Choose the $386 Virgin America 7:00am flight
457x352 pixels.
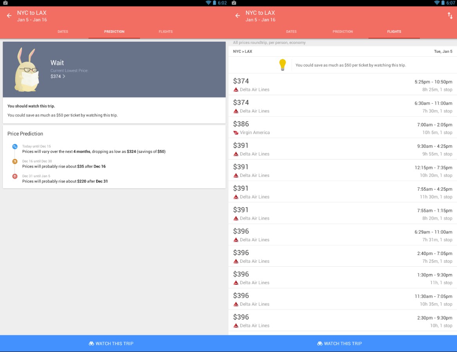(342, 128)
